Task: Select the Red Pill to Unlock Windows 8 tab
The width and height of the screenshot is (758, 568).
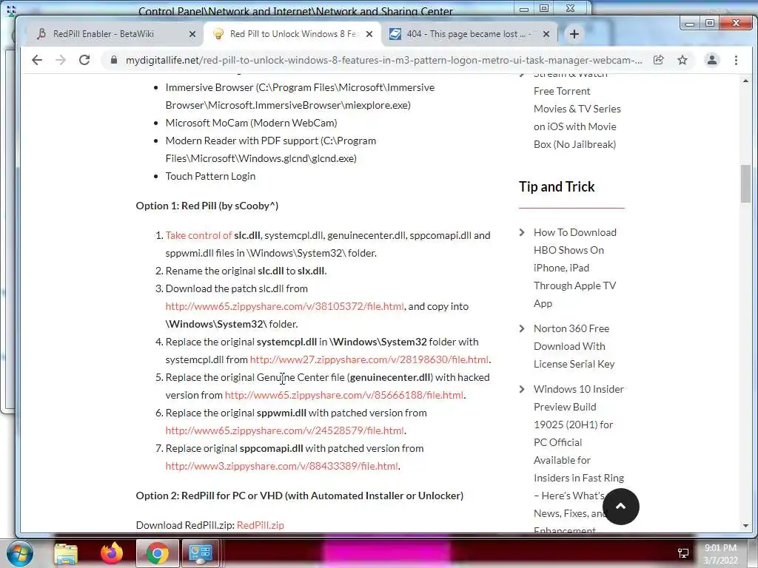Action: pos(292,34)
